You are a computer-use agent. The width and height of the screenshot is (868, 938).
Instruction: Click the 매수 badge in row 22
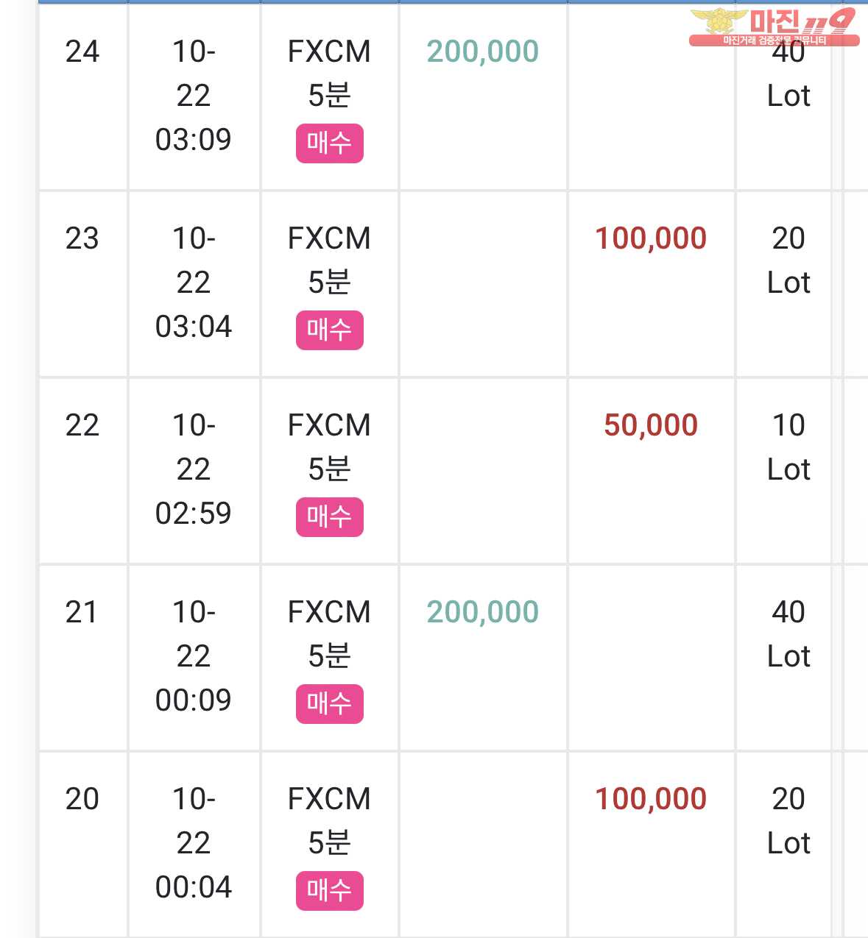pyautogui.click(x=330, y=516)
